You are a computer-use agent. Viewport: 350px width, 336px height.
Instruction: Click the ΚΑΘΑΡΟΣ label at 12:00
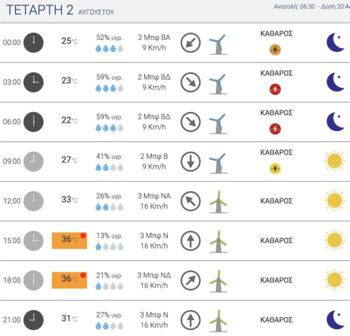pos(276,201)
